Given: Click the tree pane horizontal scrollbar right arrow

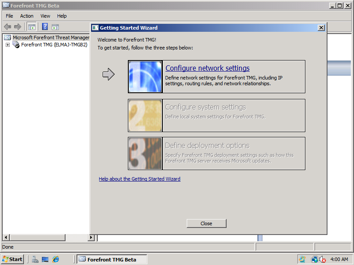Looking at the screenshot, I should pos(92,238).
